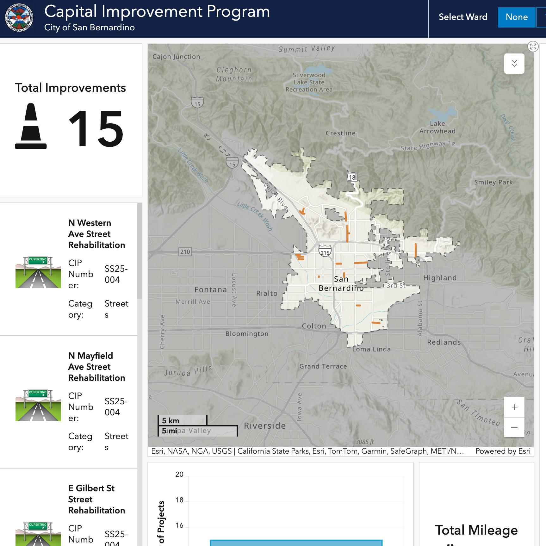This screenshot has width=546, height=546.
Task: Select the None ward button
Action: pos(517,17)
